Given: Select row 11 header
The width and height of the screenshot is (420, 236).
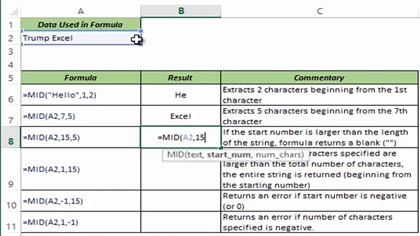Looking at the screenshot, I should 10,222.
